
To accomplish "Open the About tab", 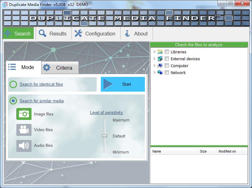I will point(137,33).
